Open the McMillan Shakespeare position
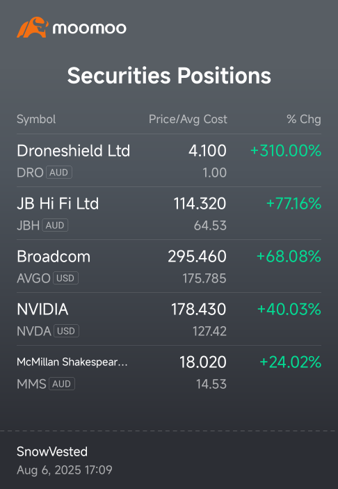The image size is (338, 489). [169, 371]
